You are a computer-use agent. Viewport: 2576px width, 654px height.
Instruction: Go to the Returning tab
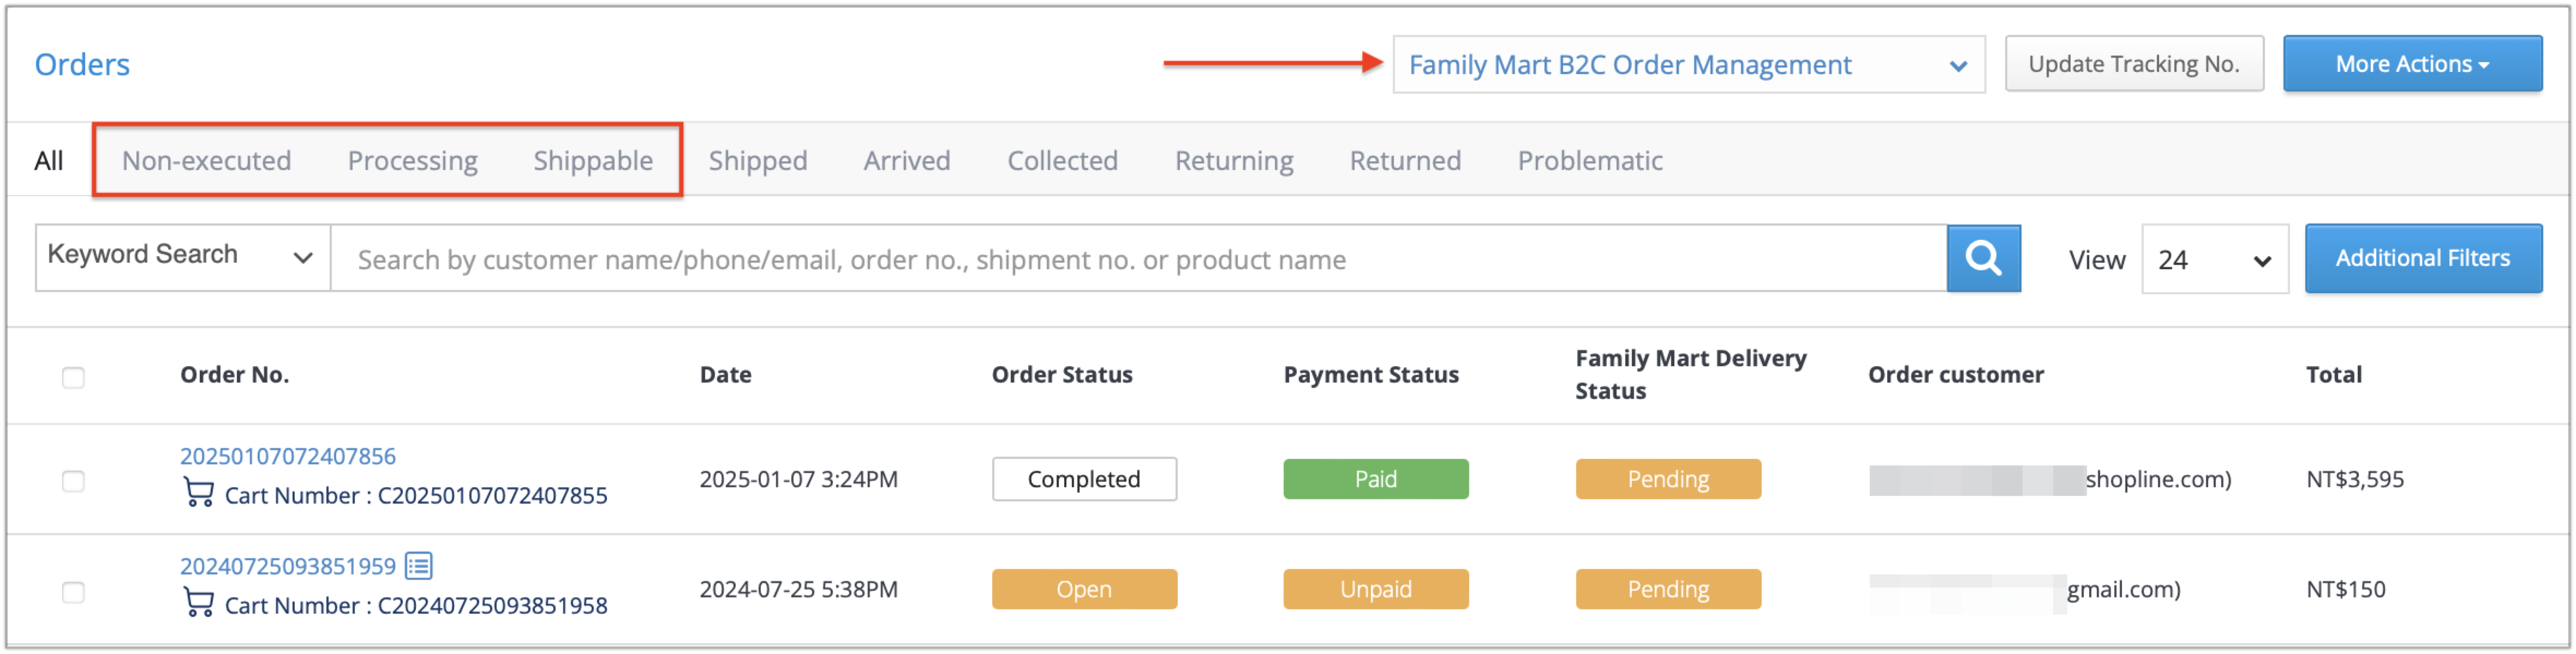1233,161
